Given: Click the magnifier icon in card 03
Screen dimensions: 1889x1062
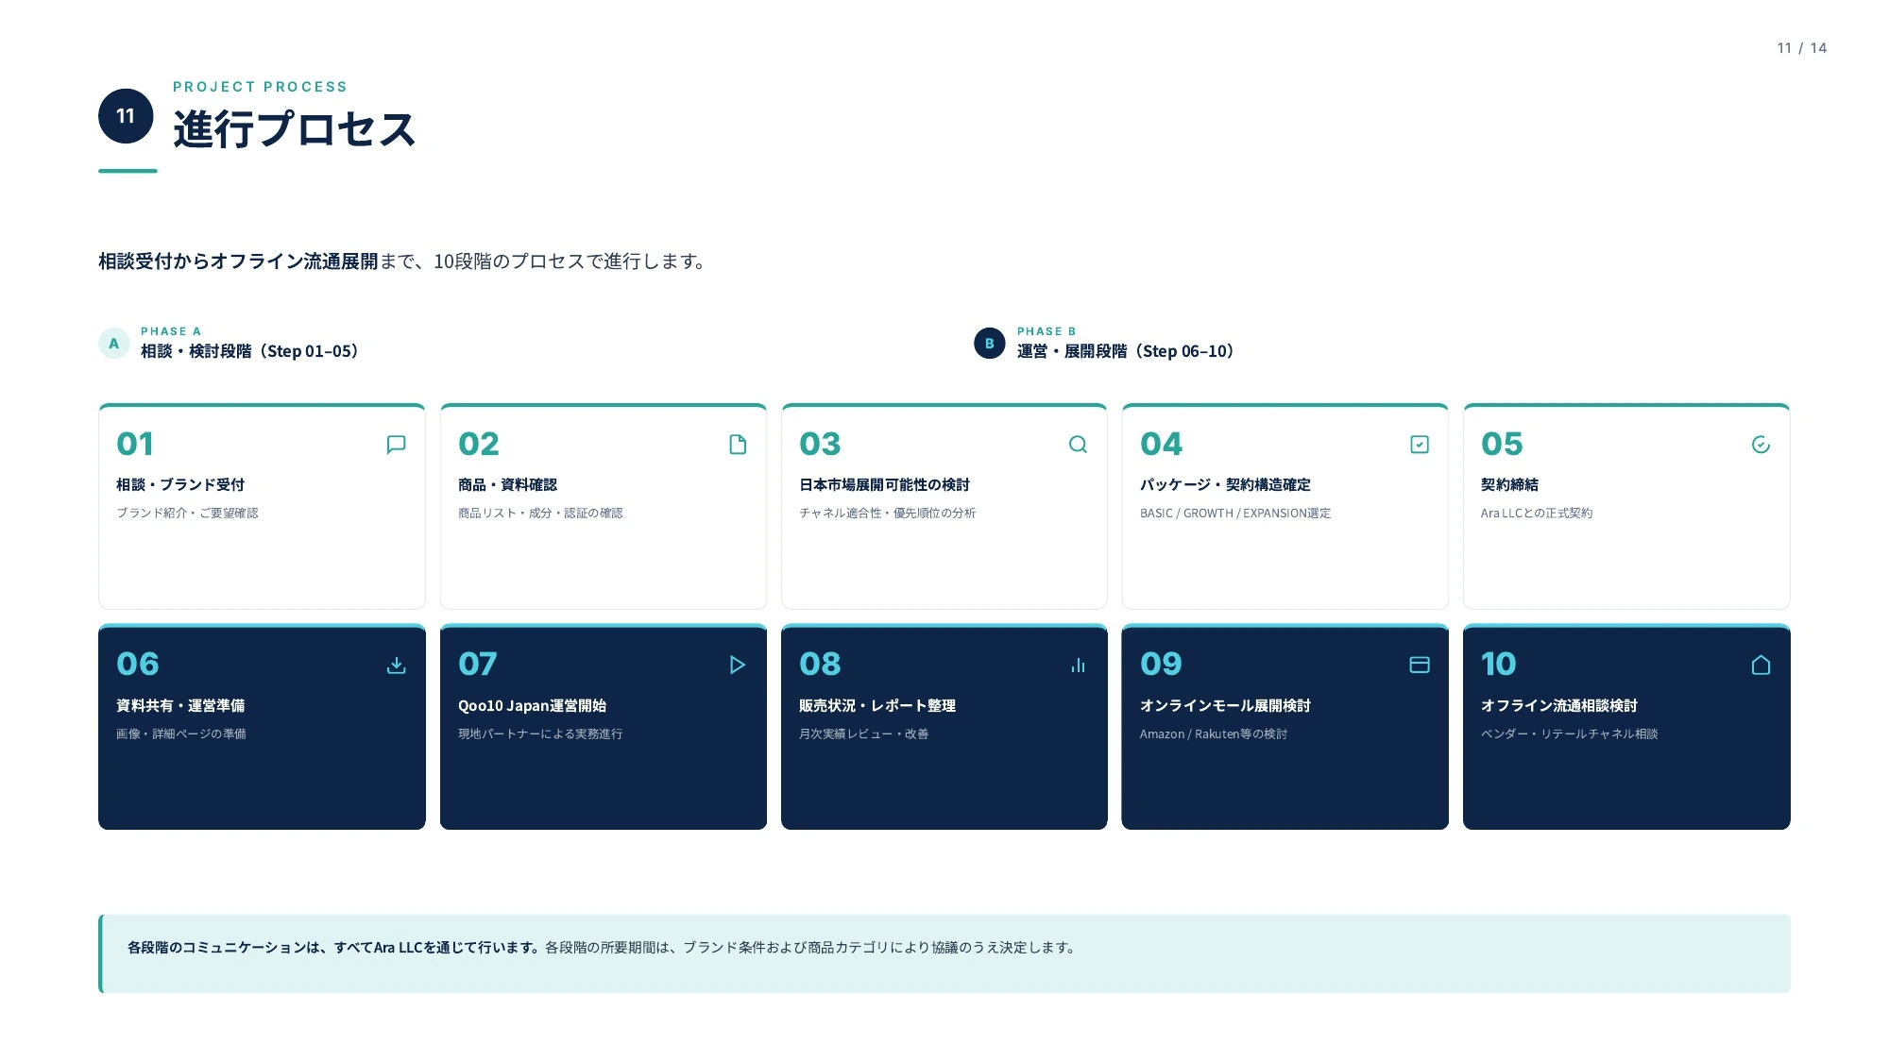Looking at the screenshot, I should [1078, 445].
